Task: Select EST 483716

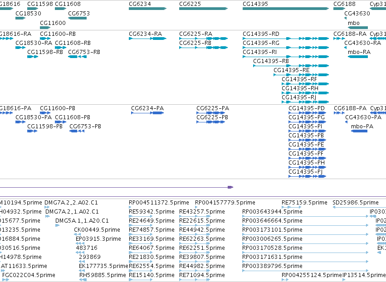Action: (87, 248)
